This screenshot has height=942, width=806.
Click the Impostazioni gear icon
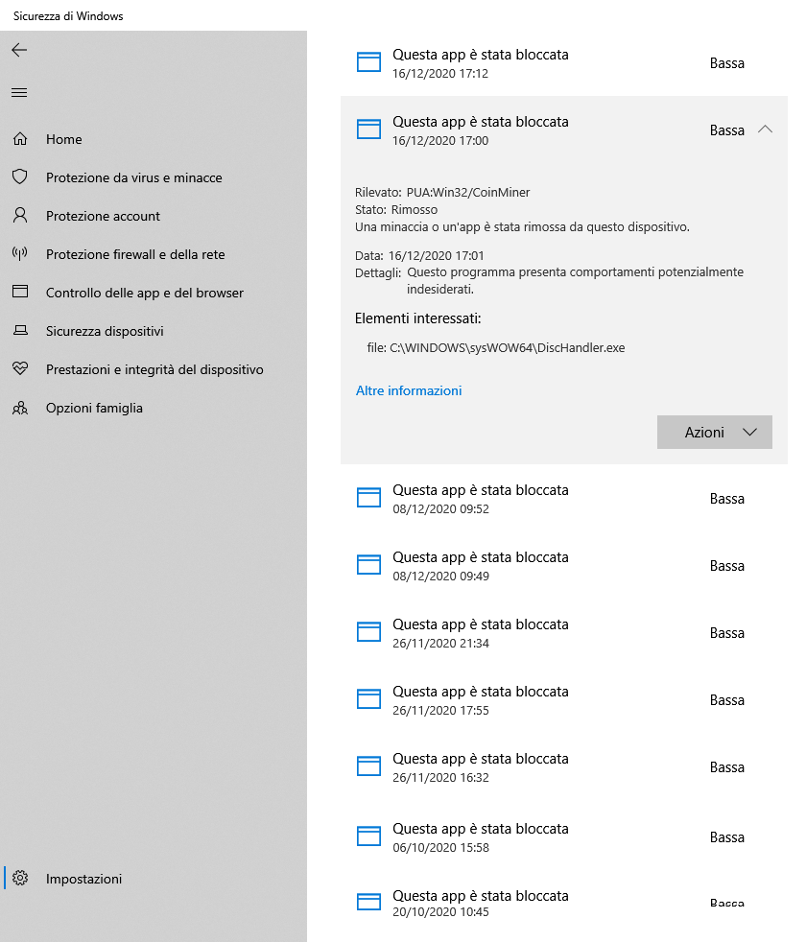click(20, 878)
